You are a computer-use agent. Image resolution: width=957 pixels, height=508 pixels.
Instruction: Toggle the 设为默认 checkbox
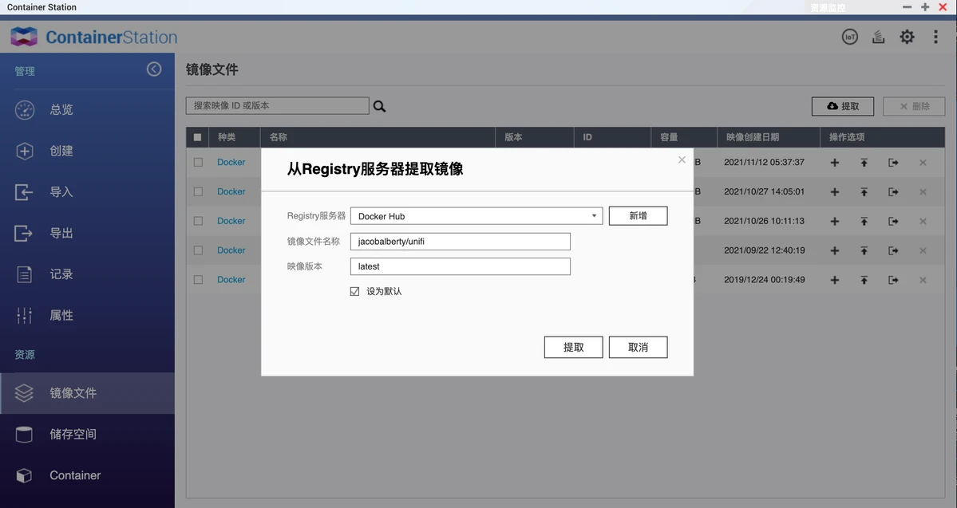[x=354, y=292]
